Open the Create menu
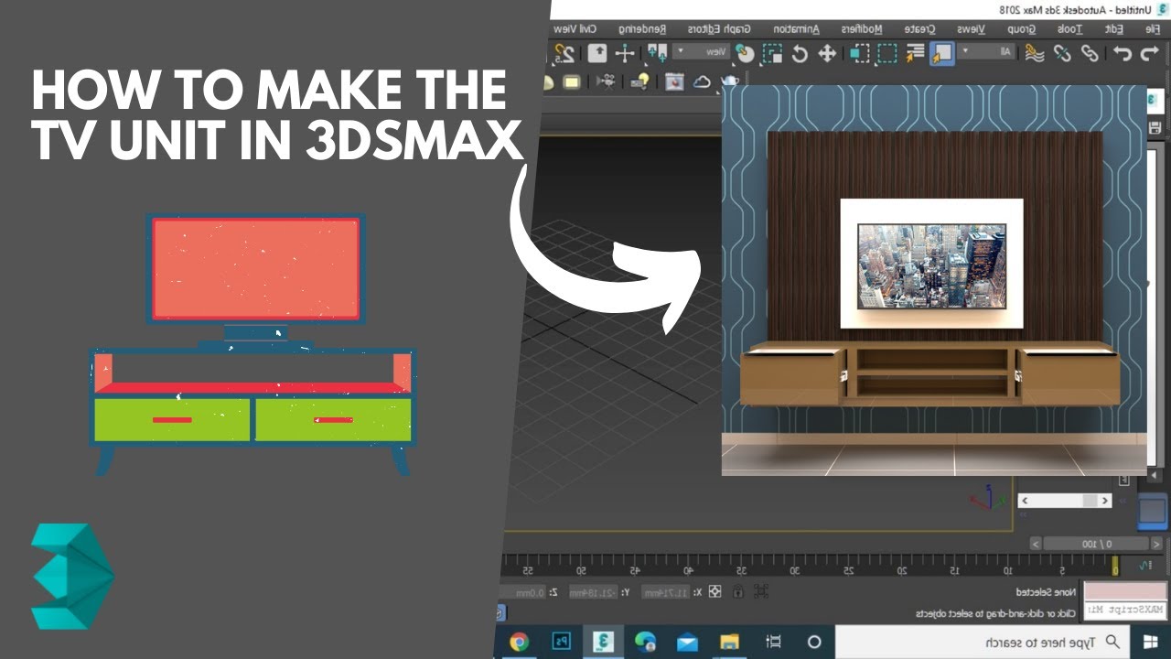1171x659 pixels. [x=919, y=29]
